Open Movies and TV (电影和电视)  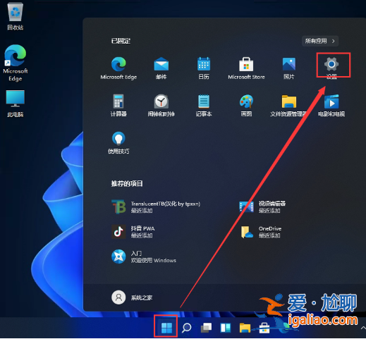pyautogui.click(x=331, y=105)
